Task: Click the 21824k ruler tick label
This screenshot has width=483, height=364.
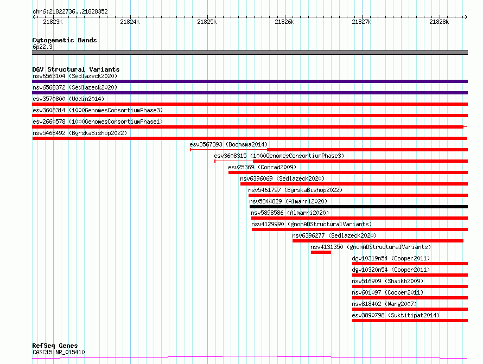Action: 130,22
